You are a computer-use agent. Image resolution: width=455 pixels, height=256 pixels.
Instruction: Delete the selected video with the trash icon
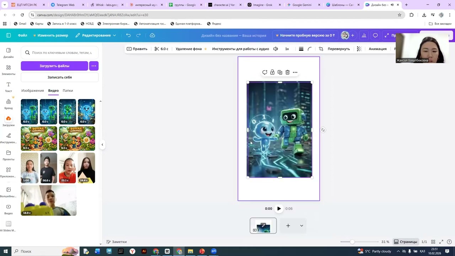point(288,72)
